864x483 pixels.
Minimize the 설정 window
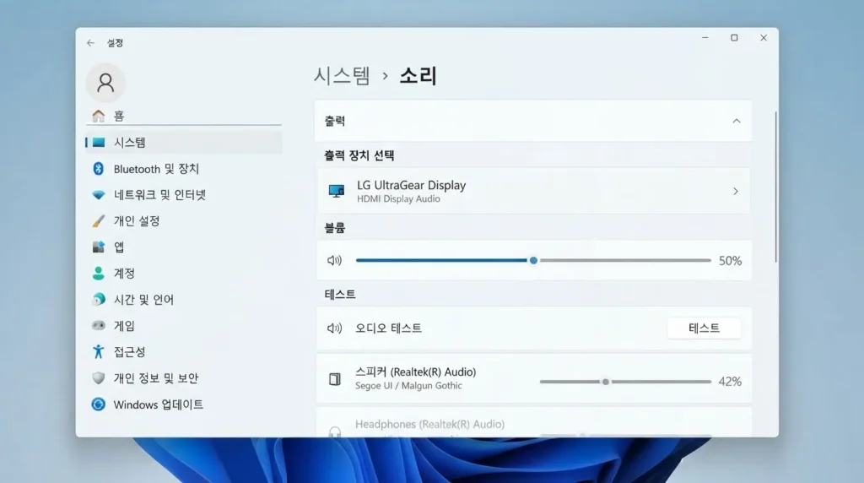[x=705, y=37]
